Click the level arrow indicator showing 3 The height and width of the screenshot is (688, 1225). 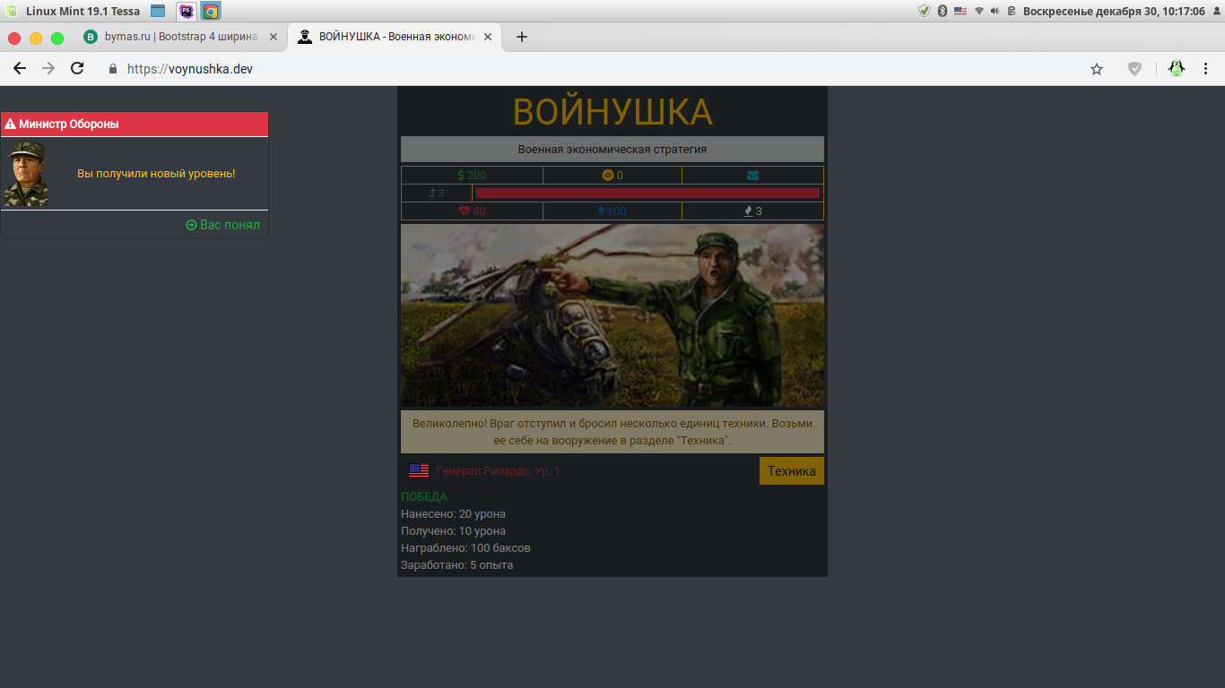coord(437,193)
